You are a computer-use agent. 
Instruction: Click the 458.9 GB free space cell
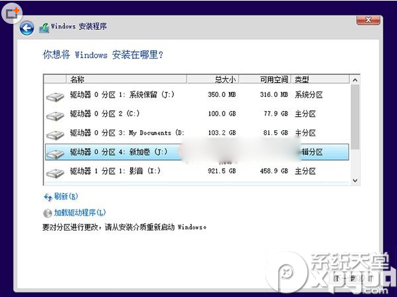[x=274, y=171]
